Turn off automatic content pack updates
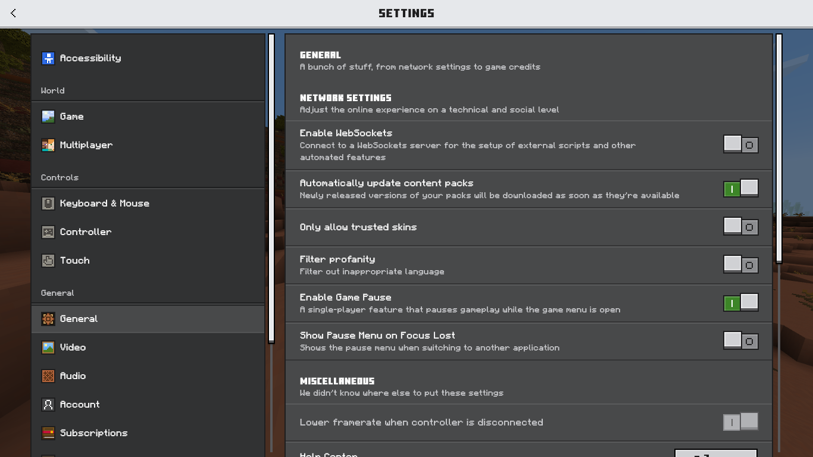Image resolution: width=813 pixels, height=457 pixels. pos(740,189)
